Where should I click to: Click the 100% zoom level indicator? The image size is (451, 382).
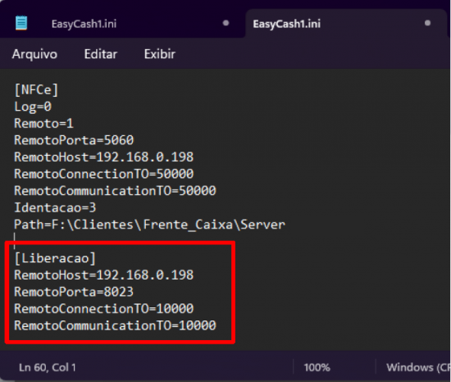click(x=317, y=367)
